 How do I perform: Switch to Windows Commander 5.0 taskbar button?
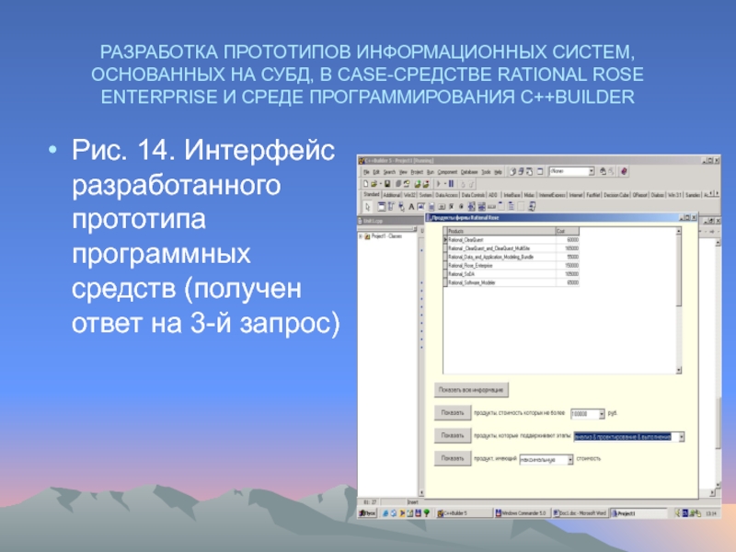pos(521,513)
